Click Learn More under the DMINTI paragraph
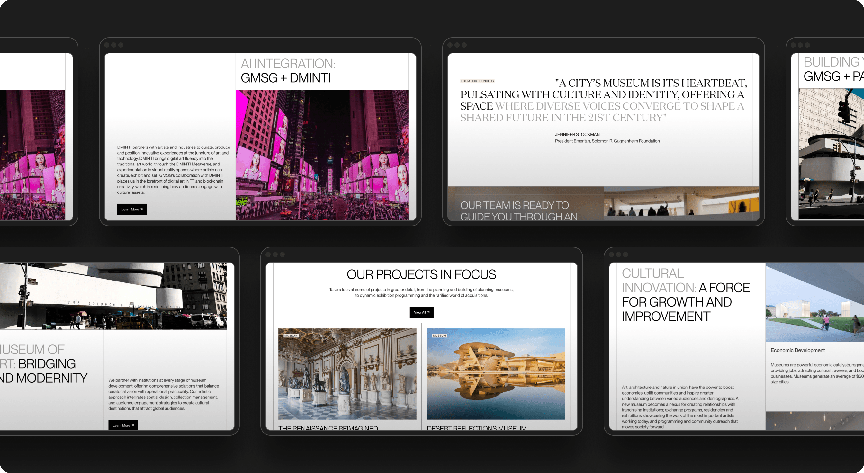This screenshot has height=473, width=864. (x=131, y=209)
